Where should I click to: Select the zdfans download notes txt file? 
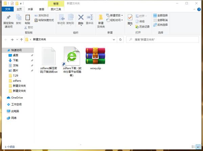tap(49, 60)
